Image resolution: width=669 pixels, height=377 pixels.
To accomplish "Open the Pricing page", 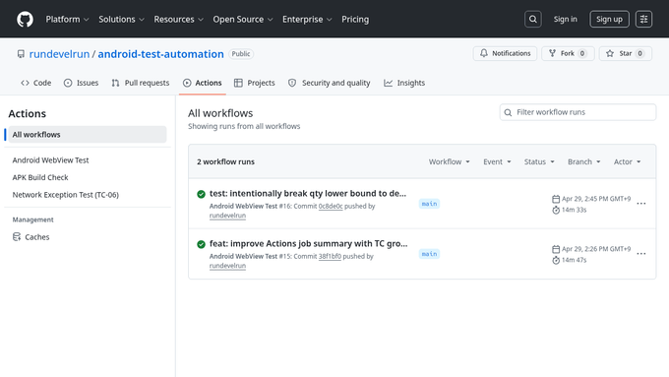I will pos(355,20).
